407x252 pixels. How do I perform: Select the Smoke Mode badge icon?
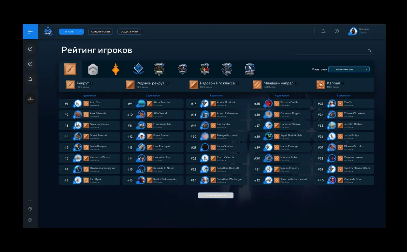pos(250,69)
